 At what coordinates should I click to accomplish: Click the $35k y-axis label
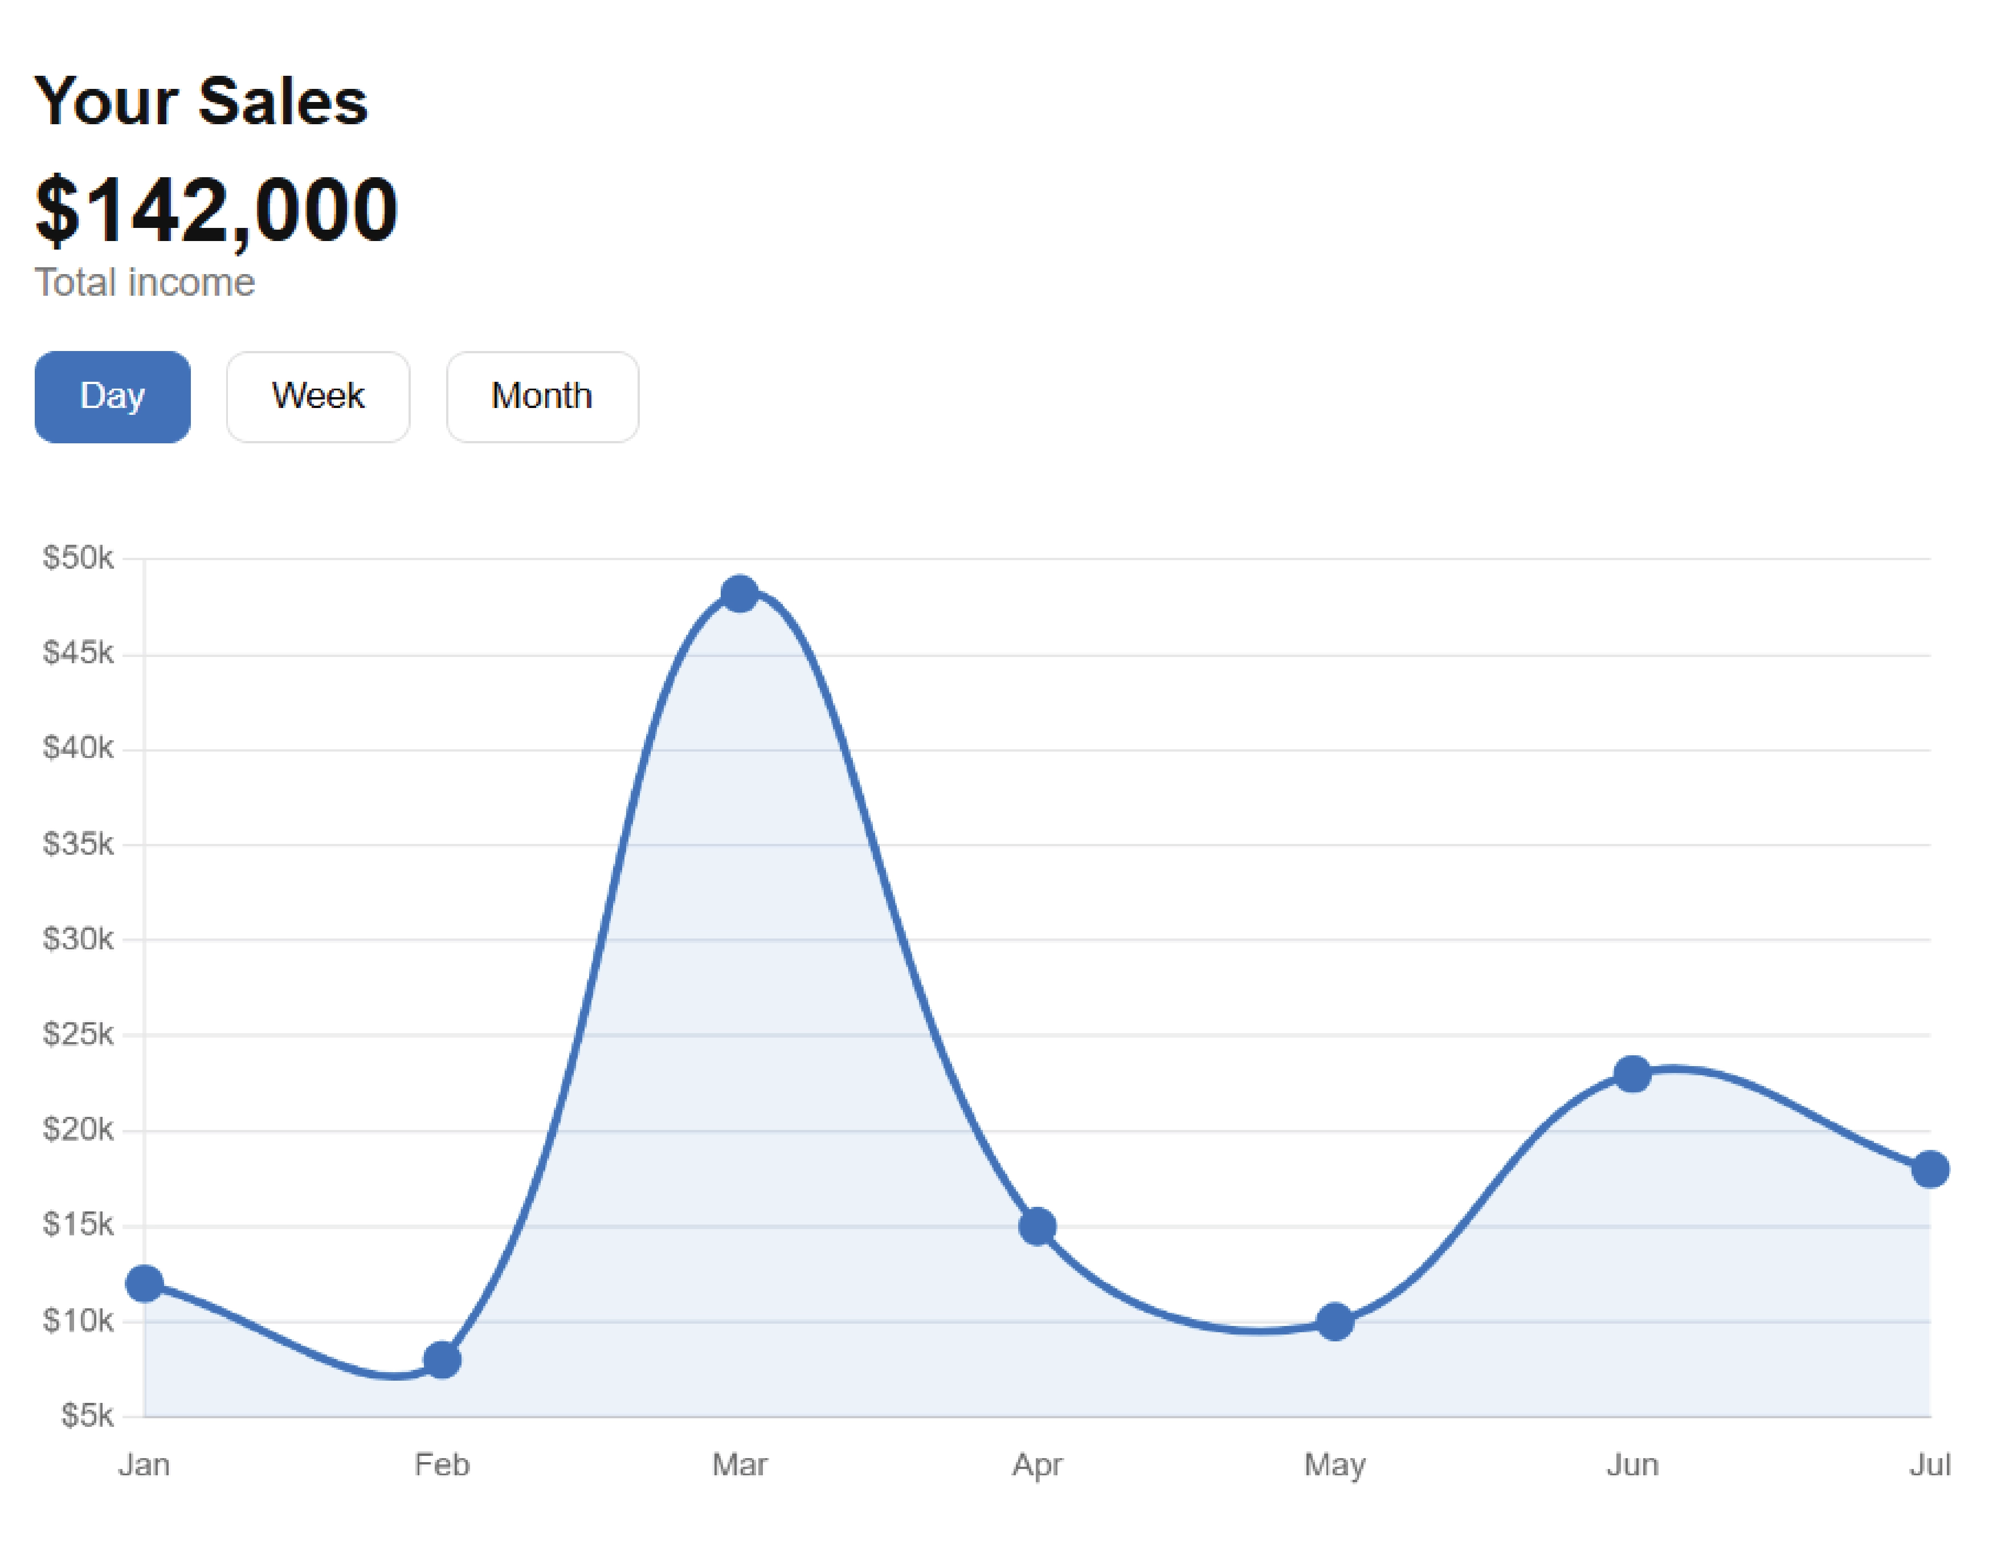pyautogui.click(x=78, y=843)
